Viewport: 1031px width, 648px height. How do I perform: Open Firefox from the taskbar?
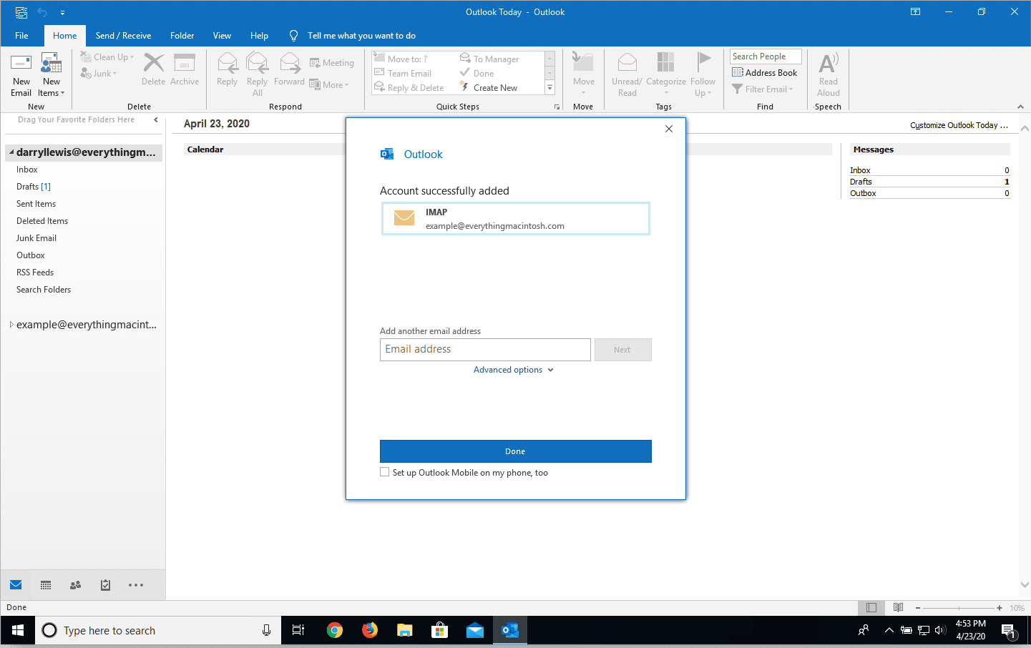[x=370, y=630]
